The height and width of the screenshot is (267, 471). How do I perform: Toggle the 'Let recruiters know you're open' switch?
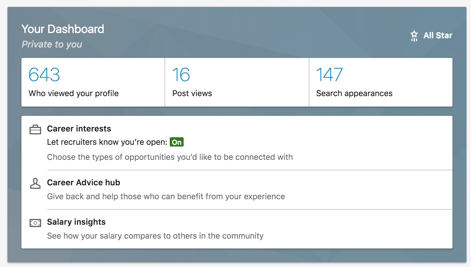(177, 142)
